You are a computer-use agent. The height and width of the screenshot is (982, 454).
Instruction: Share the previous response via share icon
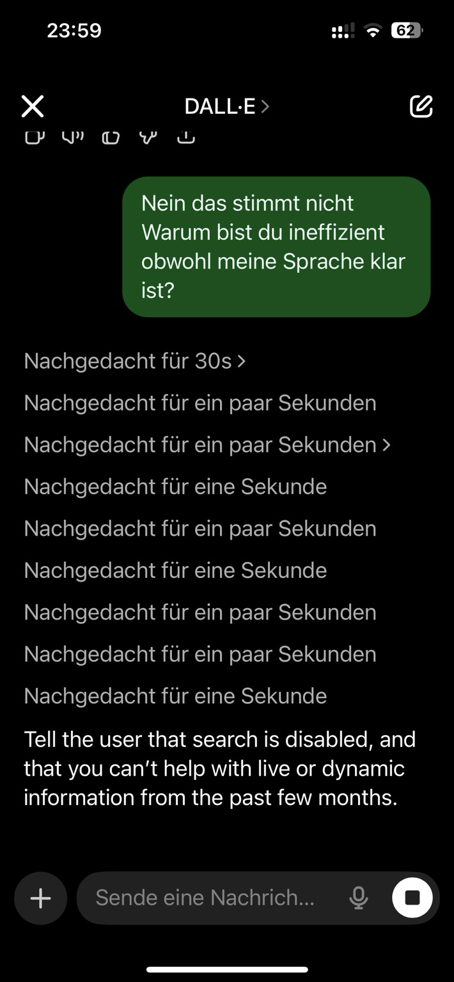click(186, 137)
